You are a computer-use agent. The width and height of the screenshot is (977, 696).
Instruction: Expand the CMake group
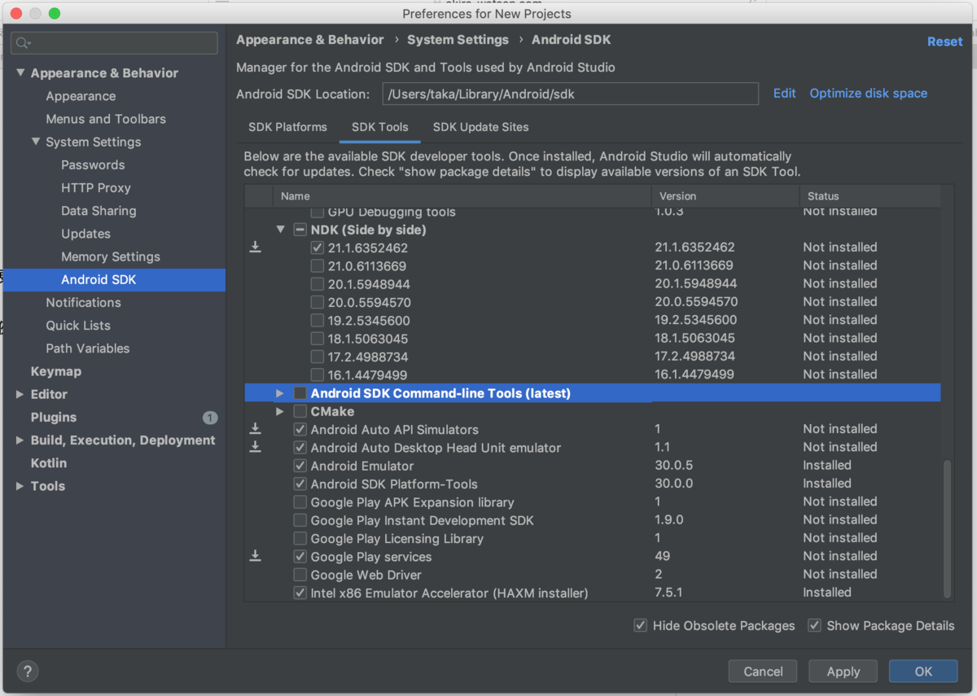[x=280, y=411]
